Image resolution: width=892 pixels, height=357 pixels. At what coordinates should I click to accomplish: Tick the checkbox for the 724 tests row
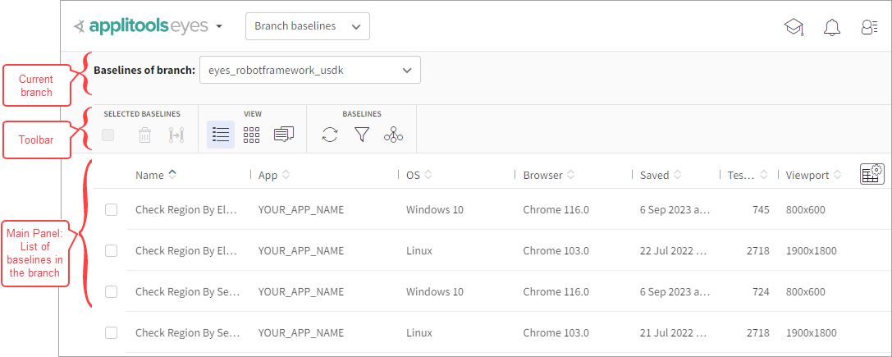[112, 292]
